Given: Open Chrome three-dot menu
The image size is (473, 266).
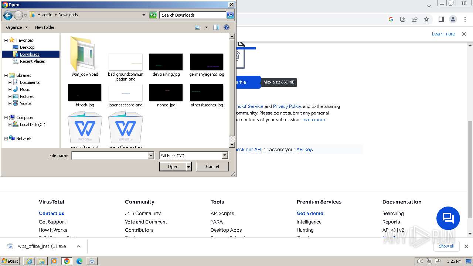Looking at the screenshot, I should [465, 19].
